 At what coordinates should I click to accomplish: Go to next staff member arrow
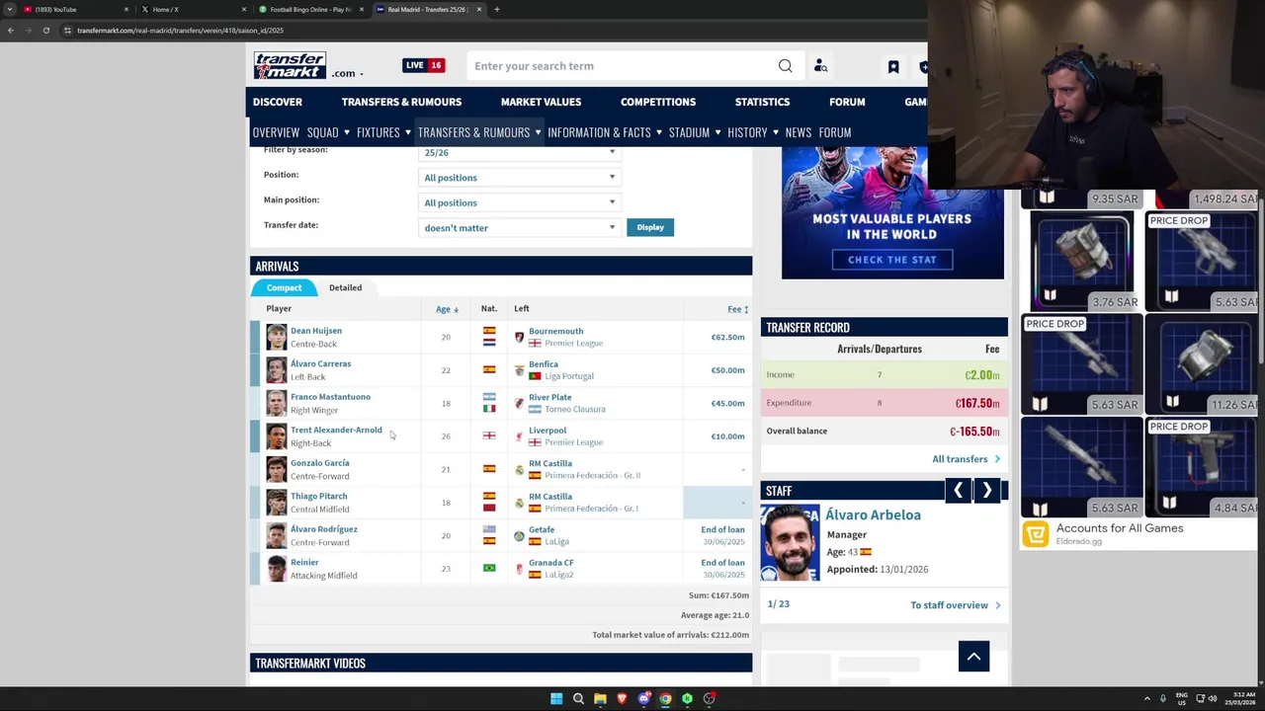pos(986,491)
